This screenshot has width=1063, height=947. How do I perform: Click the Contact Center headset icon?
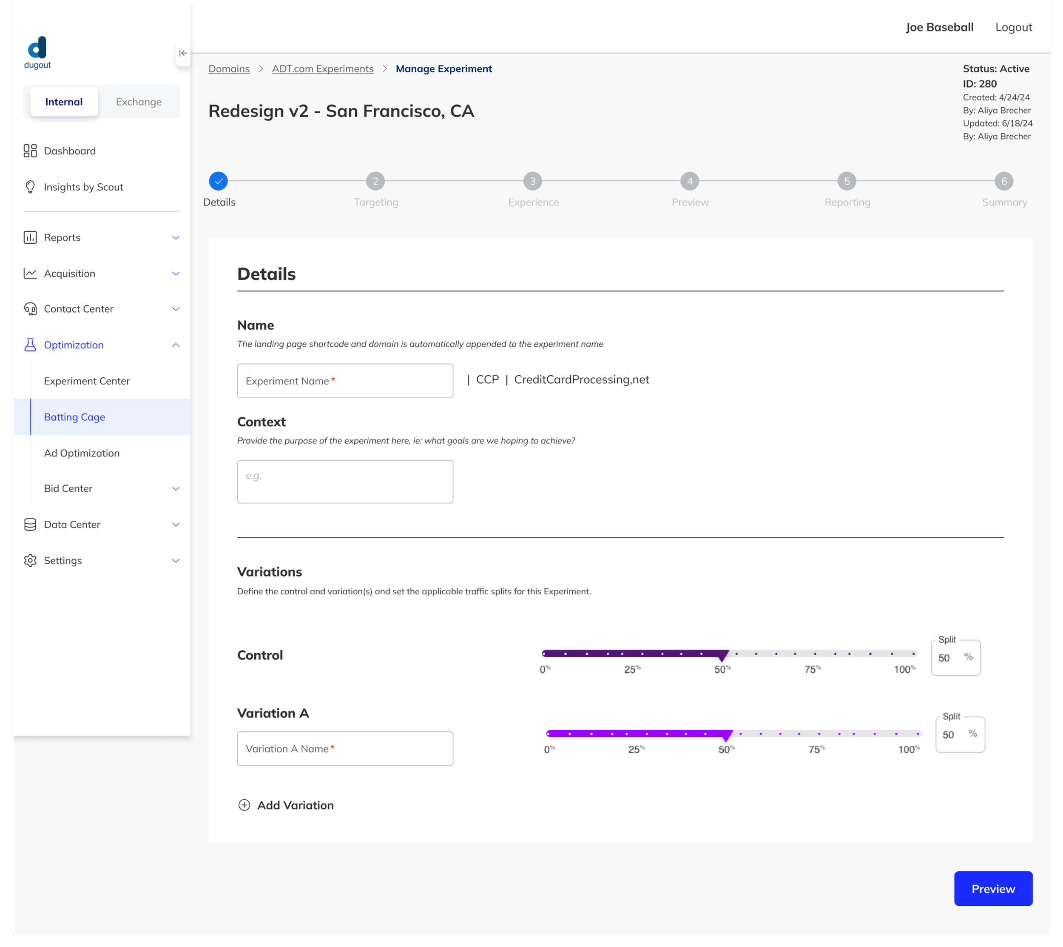[x=30, y=309]
